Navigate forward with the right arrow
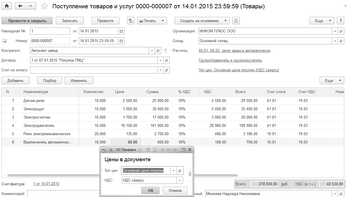This screenshot has height=197, width=350. 31,6
